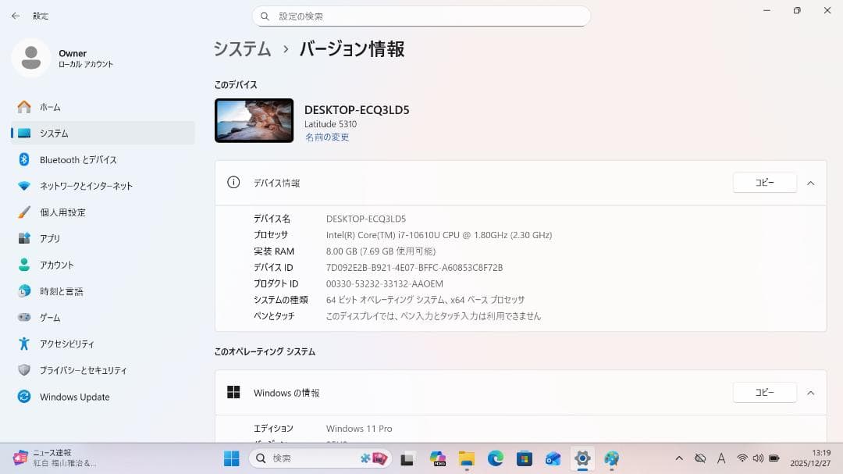Copy Windows info with its コピー button
This screenshot has height=474, width=843.
pos(764,392)
